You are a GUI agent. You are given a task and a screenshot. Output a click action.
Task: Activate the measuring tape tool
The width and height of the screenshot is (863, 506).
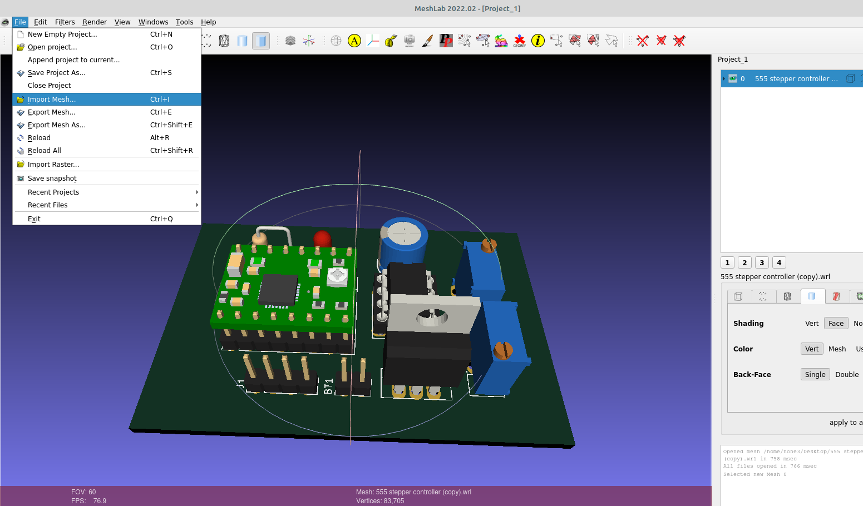point(390,40)
